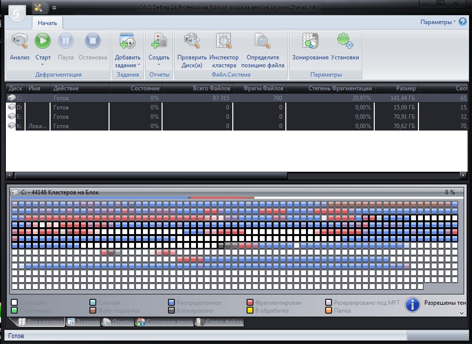Sort by the Имя column header
The image size is (472, 344).
[x=38, y=88]
